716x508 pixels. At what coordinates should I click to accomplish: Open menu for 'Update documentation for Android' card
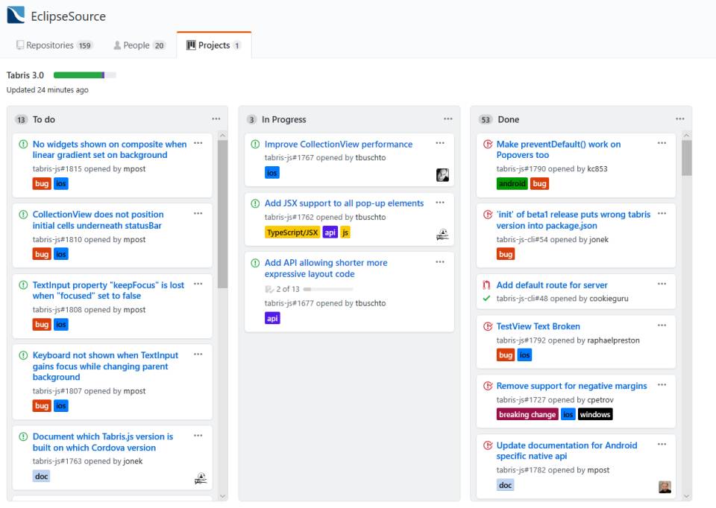tap(662, 444)
